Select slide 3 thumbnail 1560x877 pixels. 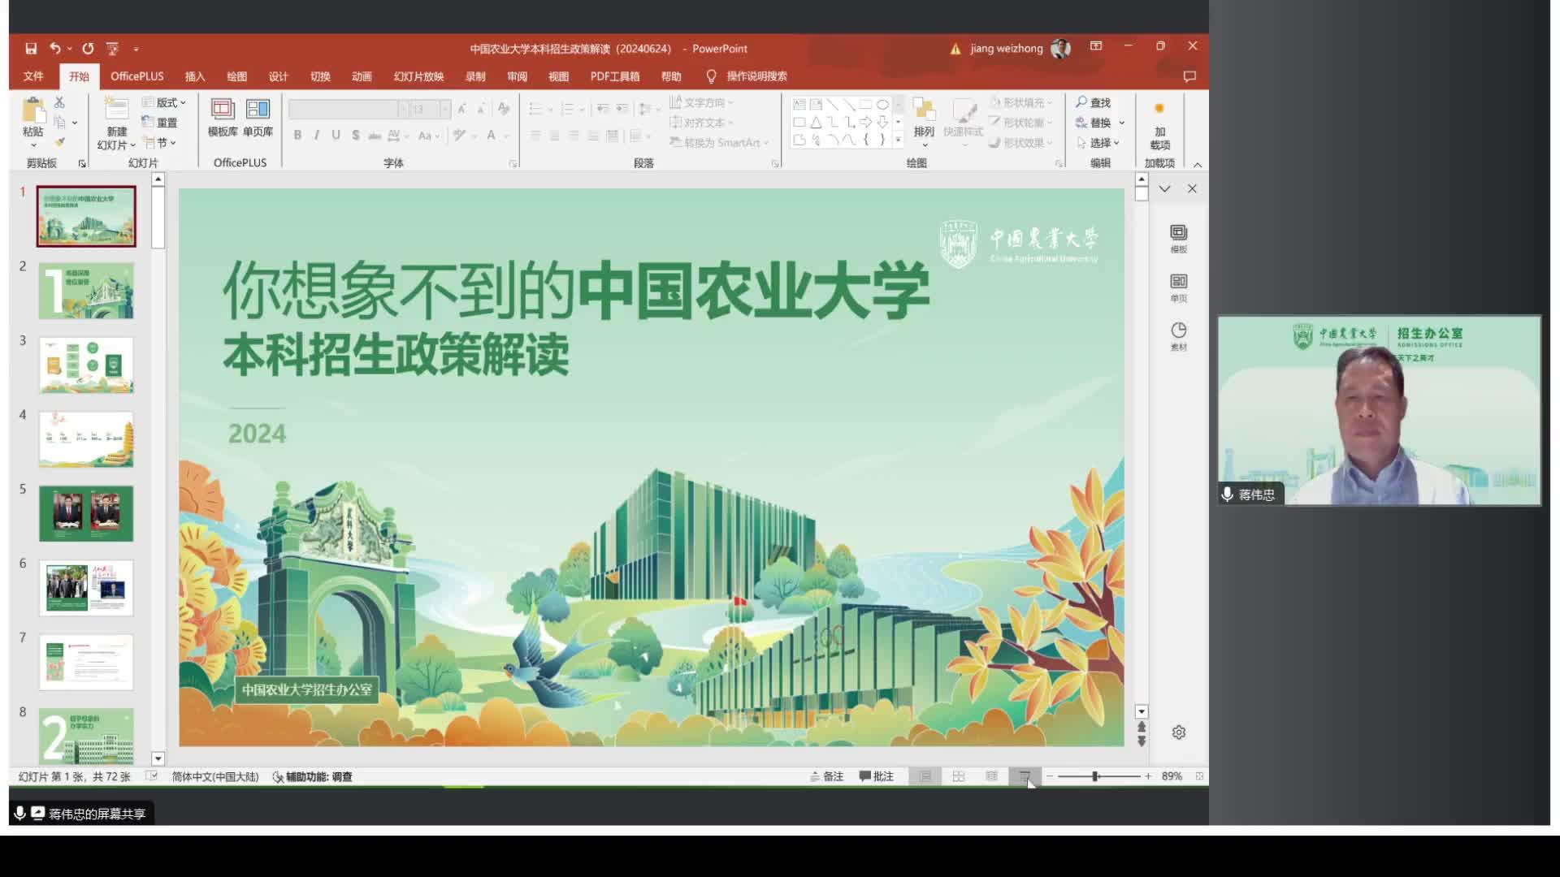point(86,365)
